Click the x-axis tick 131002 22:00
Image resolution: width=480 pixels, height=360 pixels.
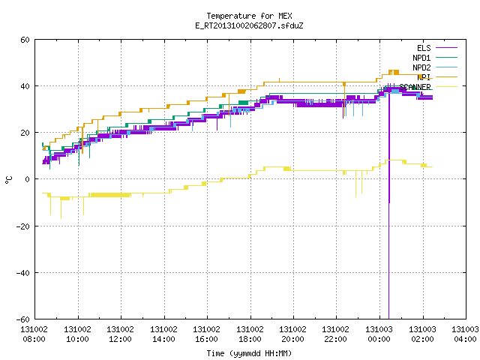[x=336, y=334]
